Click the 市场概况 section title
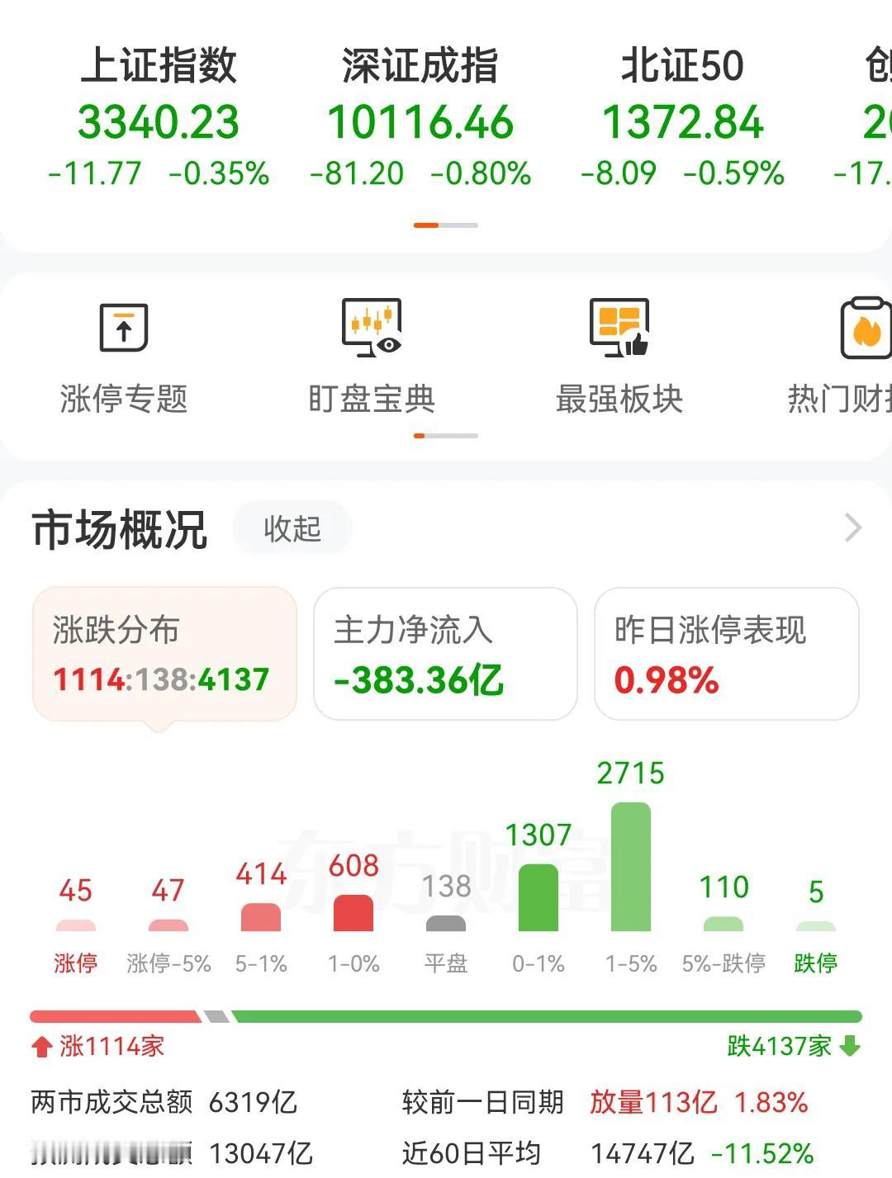The height and width of the screenshot is (1178, 892). pyautogui.click(x=120, y=529)
